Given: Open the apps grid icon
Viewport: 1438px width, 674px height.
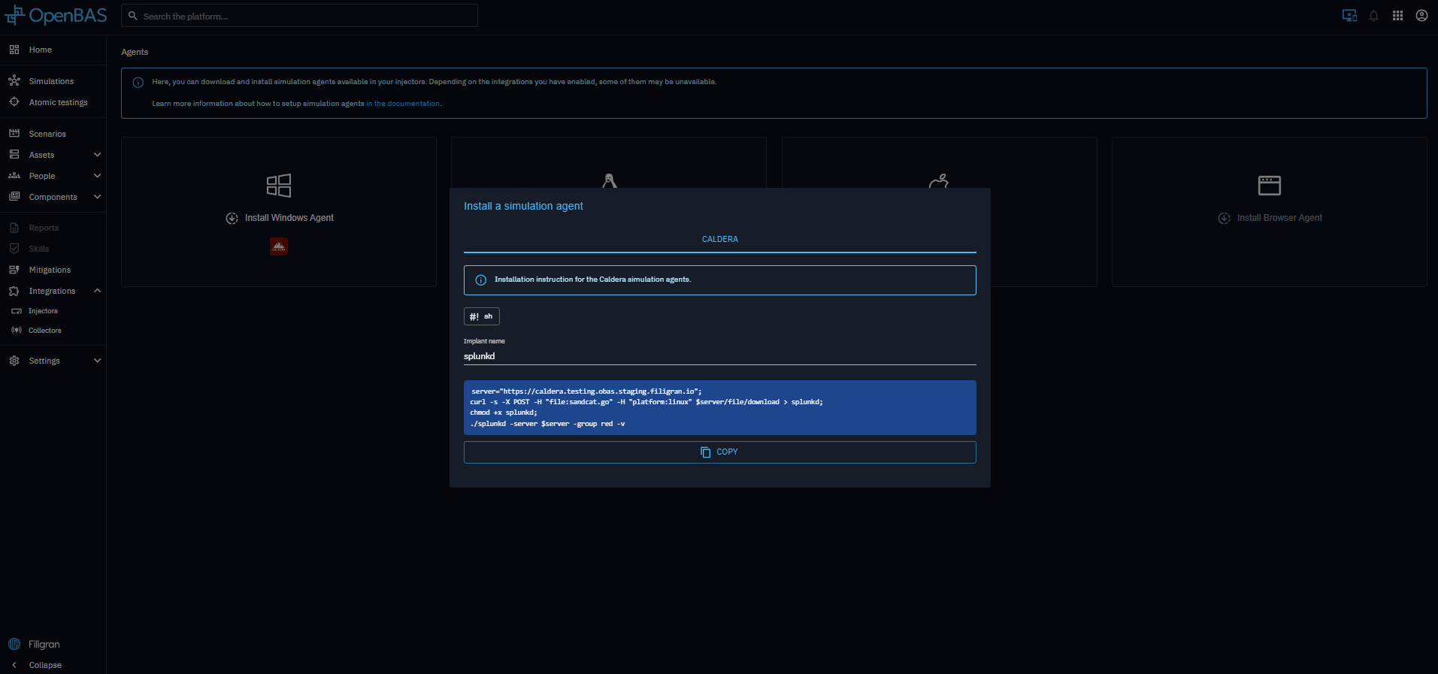Looking at the screenshot, I should click(x=1397, y=16).
